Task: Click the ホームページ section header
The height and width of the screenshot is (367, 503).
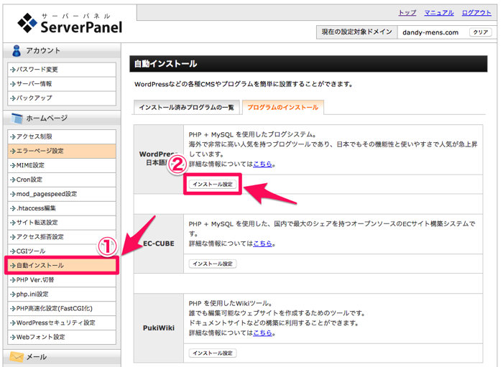Action: pos(62,119)
